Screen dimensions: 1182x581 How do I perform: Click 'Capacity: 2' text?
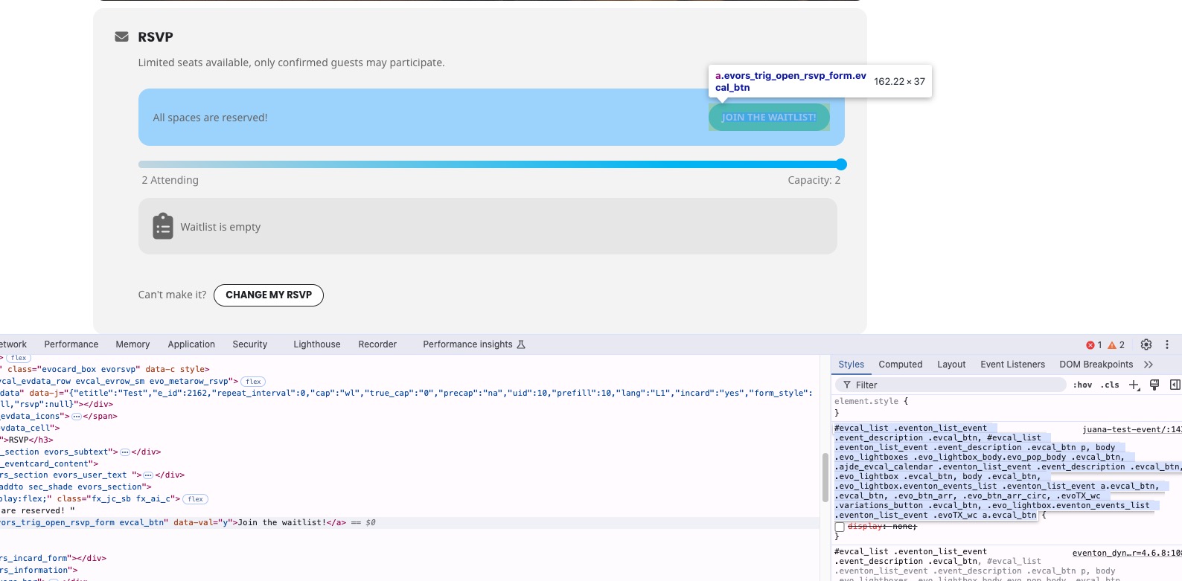coord(814,180)
